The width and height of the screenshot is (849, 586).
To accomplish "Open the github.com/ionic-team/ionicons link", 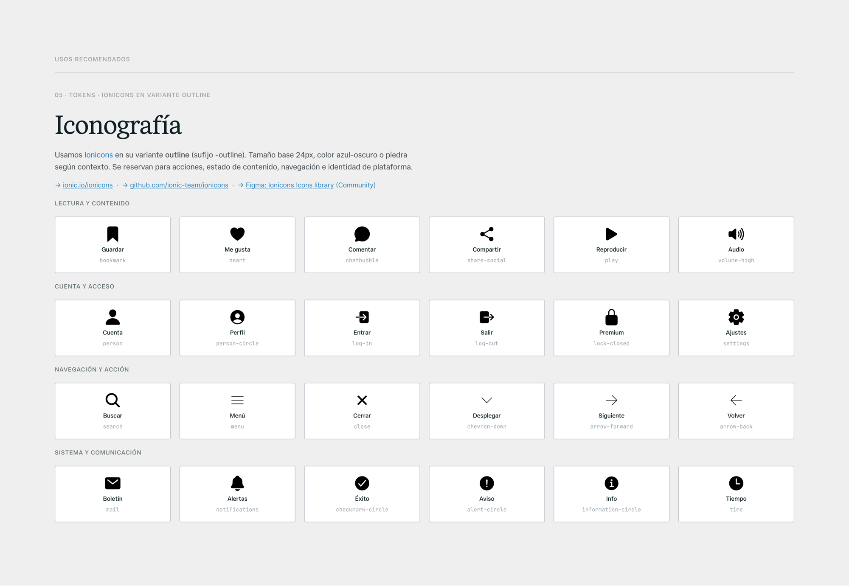I will pos(179,185).
